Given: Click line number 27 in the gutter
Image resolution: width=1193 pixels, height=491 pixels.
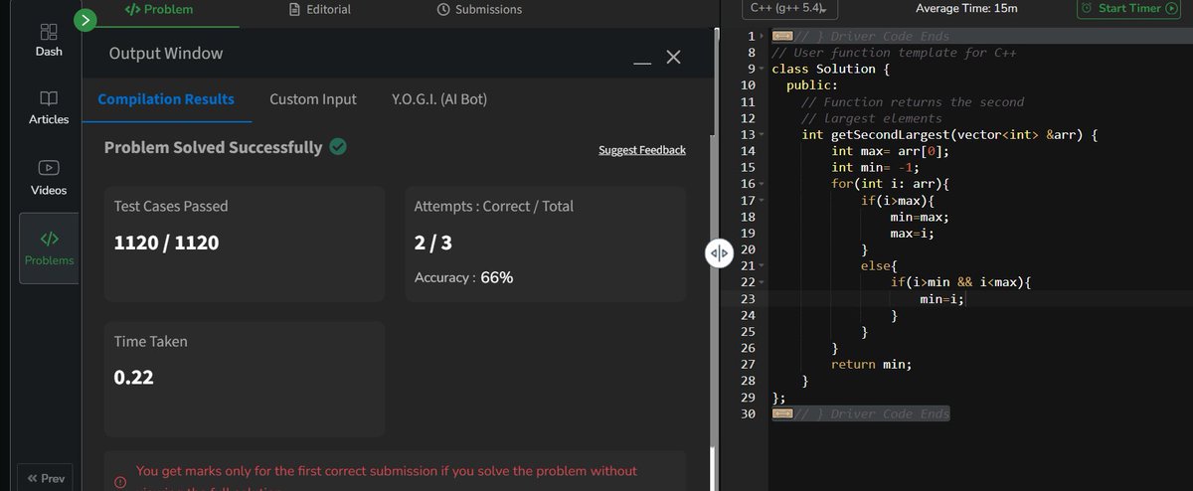Looking at the screenshot, I should pos(749,364).
